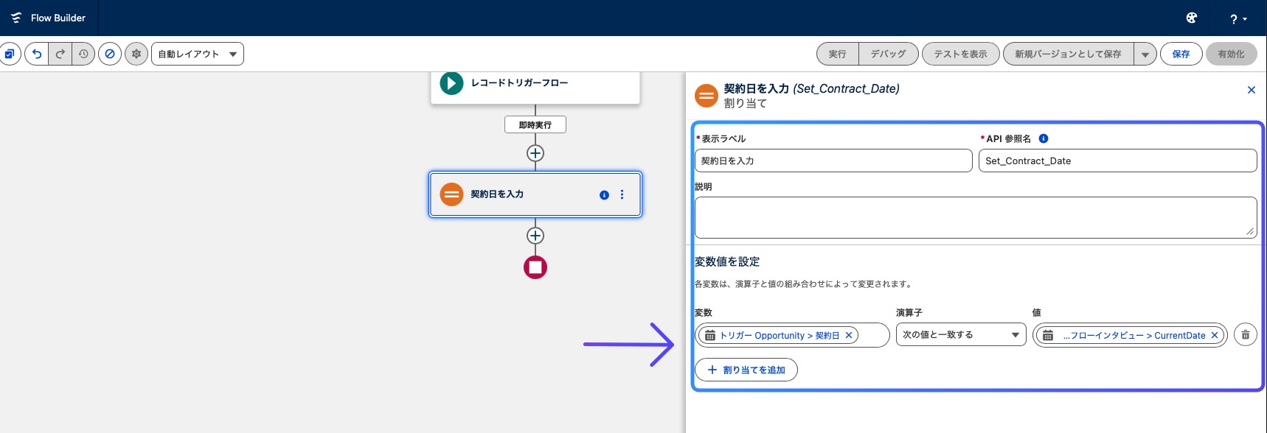Click the select elements checkbox icon
The width and height of the screenshot is (1267, 433).
9,54
